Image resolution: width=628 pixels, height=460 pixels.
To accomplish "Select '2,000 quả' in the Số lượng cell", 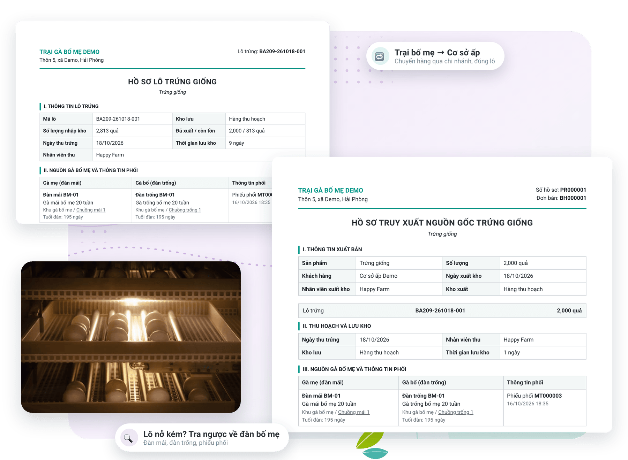I will (516, 263).
